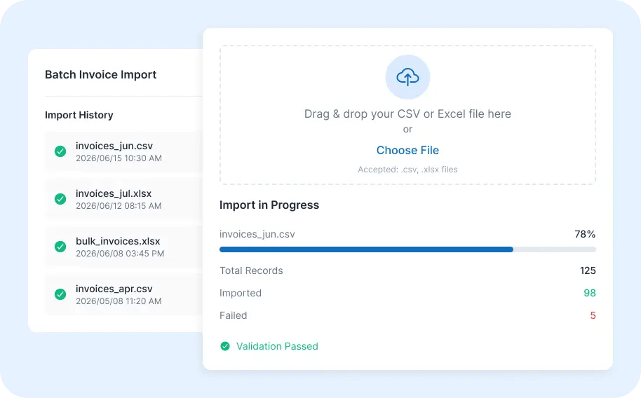Click the Import History heading
The width and height of the screenshot is (641, 398).
point(79,115)
